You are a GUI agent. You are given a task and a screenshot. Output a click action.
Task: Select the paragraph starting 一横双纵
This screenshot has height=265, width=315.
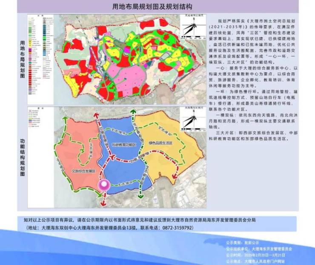click(x=253, y=121)
